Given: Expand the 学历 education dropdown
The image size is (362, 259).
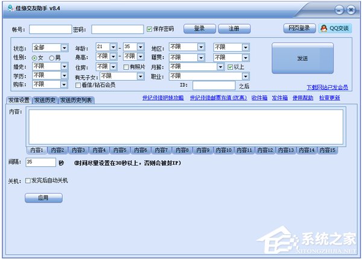Looking at the screenshot, I should coord(64,75).
